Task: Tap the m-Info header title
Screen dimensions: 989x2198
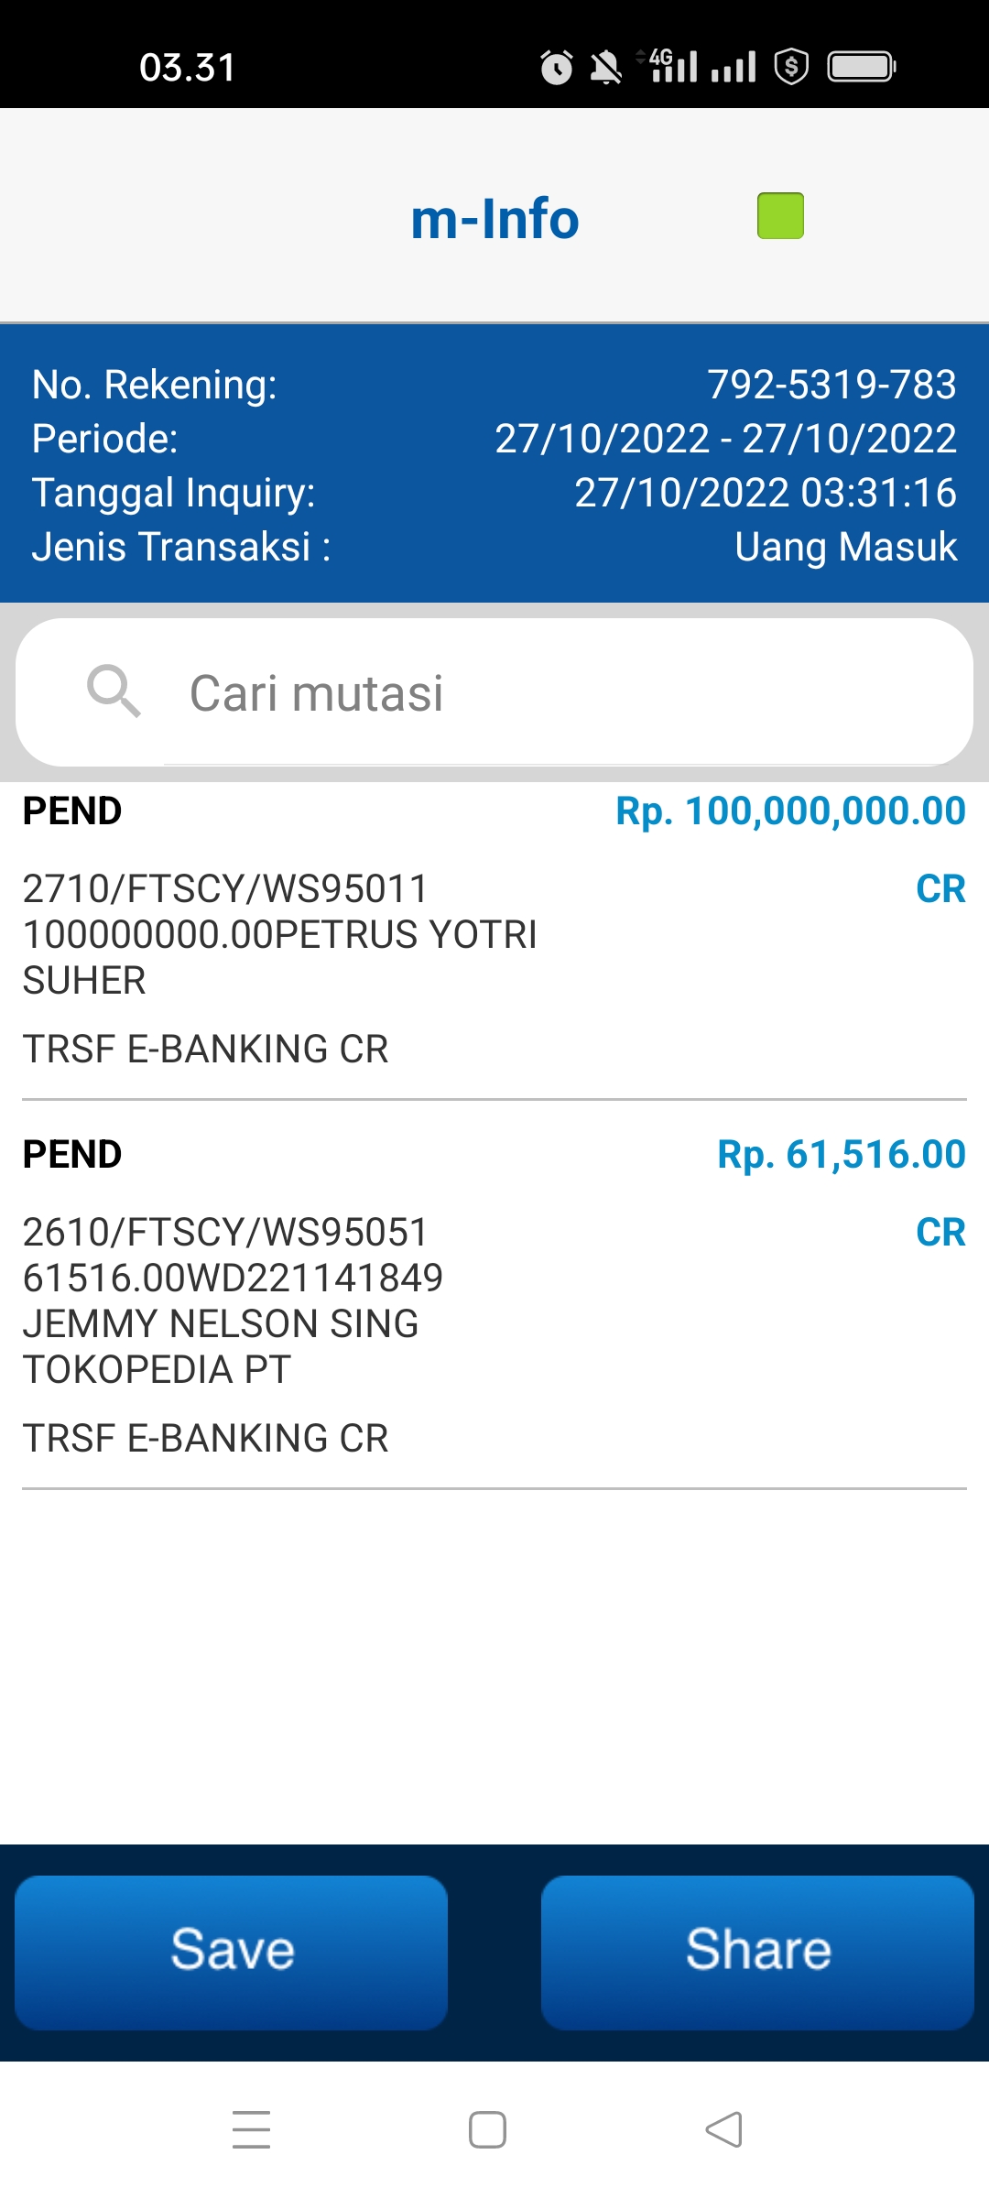Action: 494,220
